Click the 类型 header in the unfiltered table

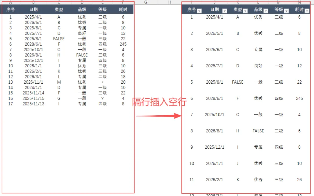coord(59,10)
